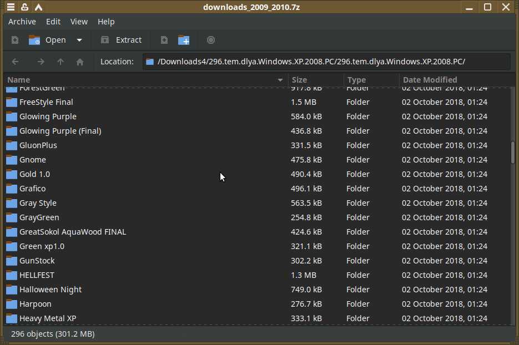Click the 296 objects status bar text
Viewport: 519px width, 345px height.
pos(53,334)
